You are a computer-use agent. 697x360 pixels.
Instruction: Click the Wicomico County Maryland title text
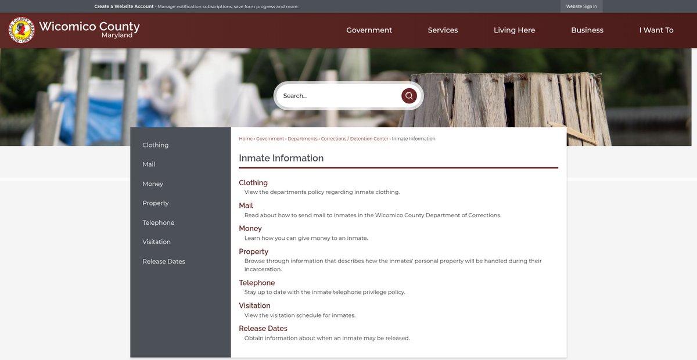click(89, 29)
